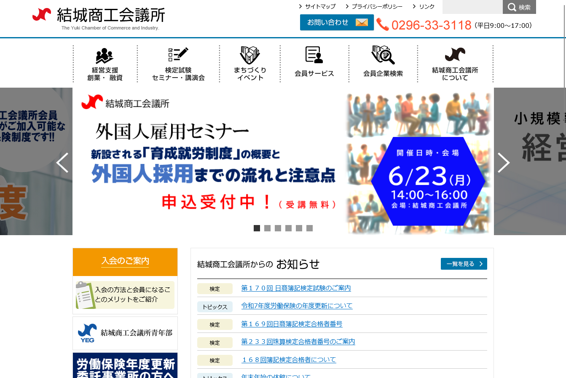
Task: Select the まちづくり イベント buildings icon
Action: tap(250, 55)
